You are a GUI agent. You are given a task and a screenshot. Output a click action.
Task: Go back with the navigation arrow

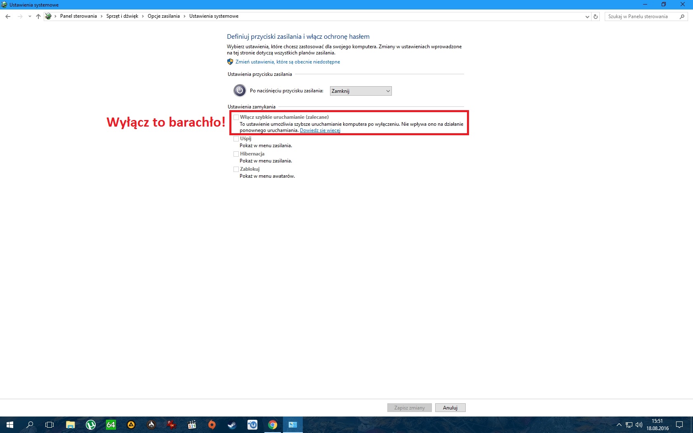pyautogui.click(x=8, y=16)
